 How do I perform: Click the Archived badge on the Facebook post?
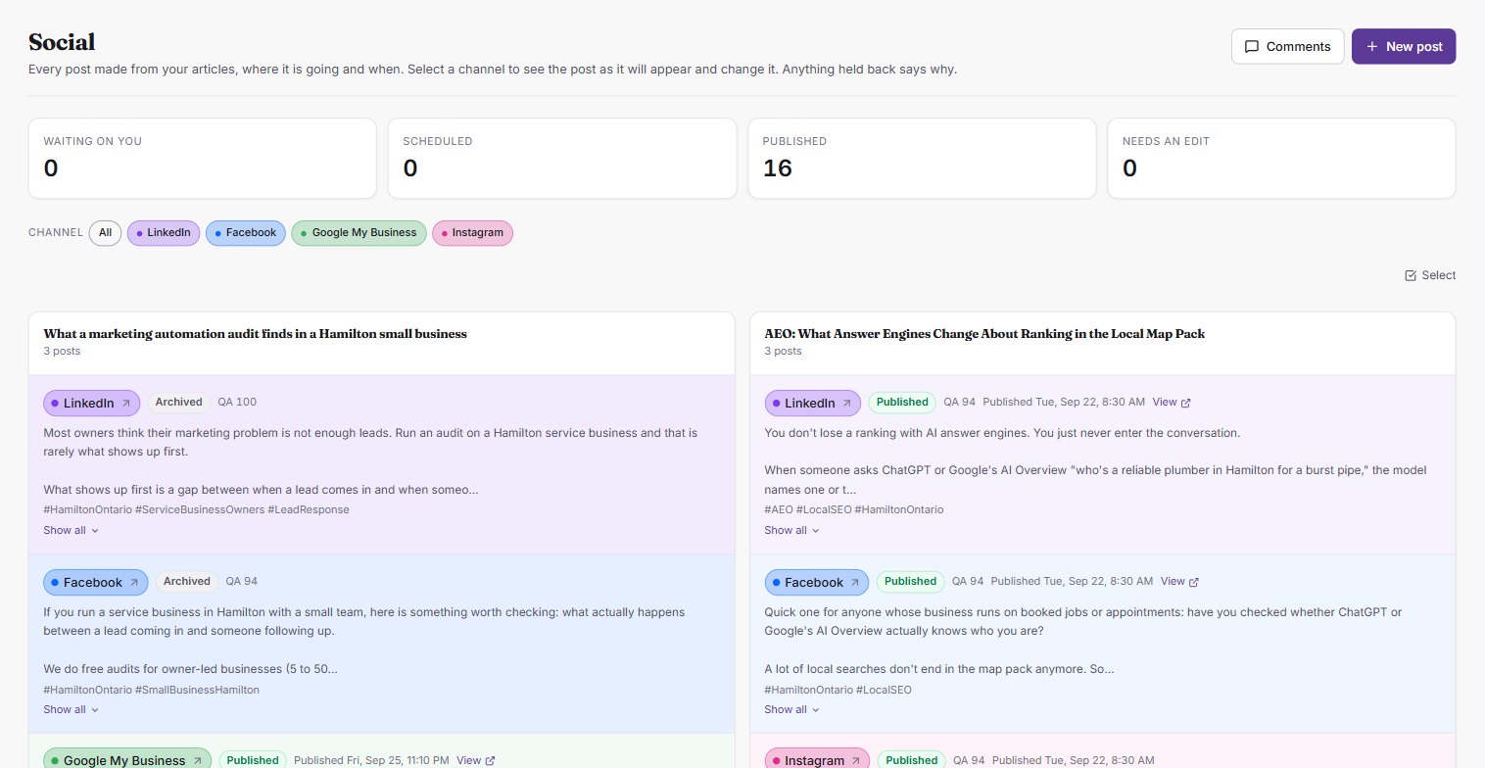pyautogui.click(x=187, y=581)
